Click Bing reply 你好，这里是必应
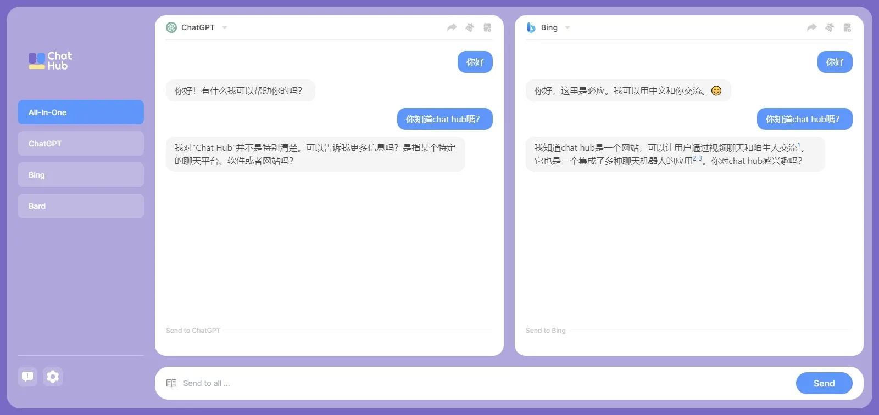 click(628, 90)
